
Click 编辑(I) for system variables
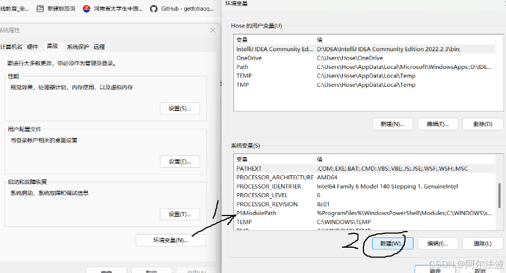point(438,243)
